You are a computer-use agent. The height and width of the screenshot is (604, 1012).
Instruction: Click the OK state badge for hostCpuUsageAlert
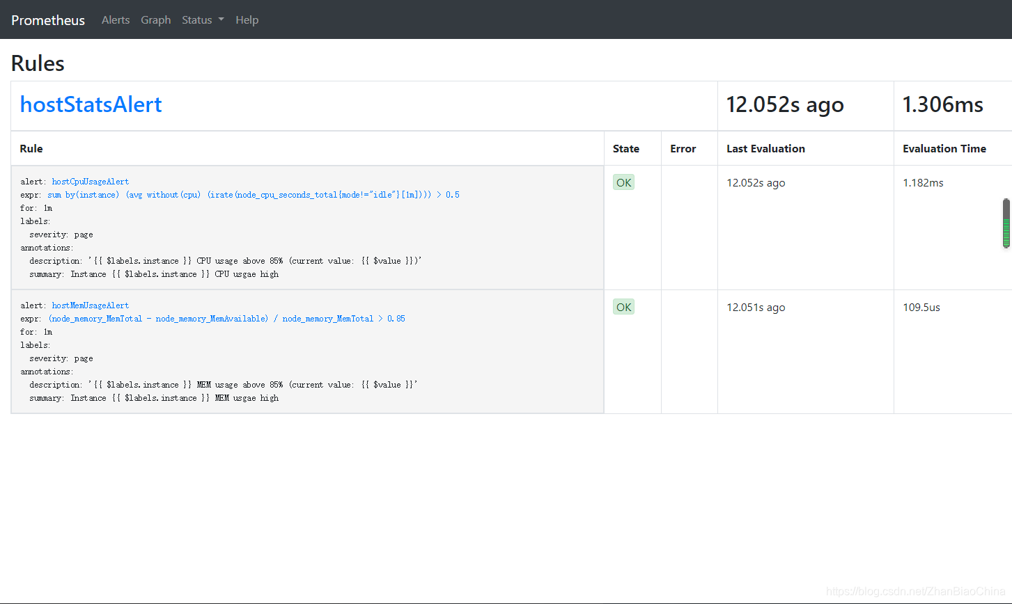click(623, 182)
